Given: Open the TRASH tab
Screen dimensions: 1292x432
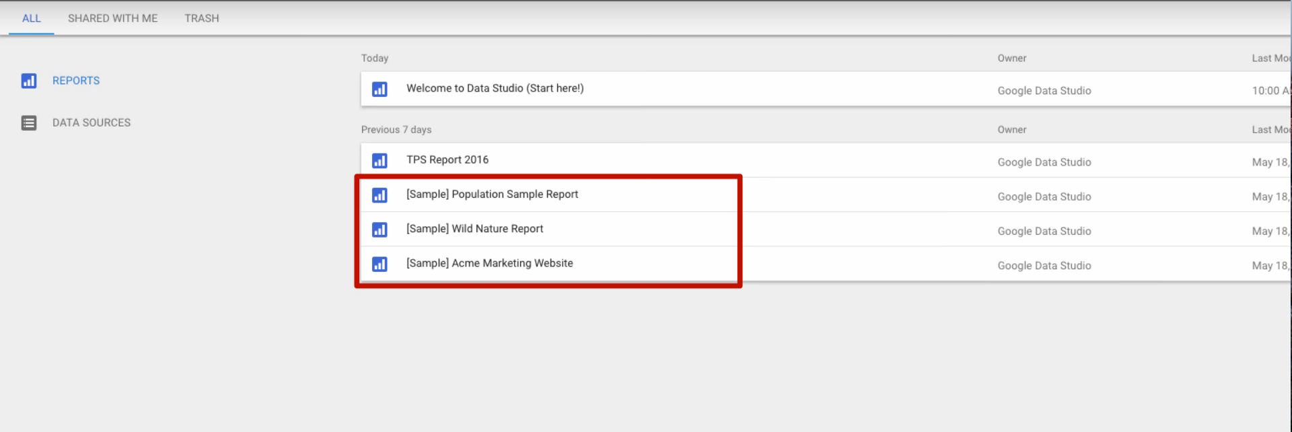Looking at the screenshot, I should [202, 18].
